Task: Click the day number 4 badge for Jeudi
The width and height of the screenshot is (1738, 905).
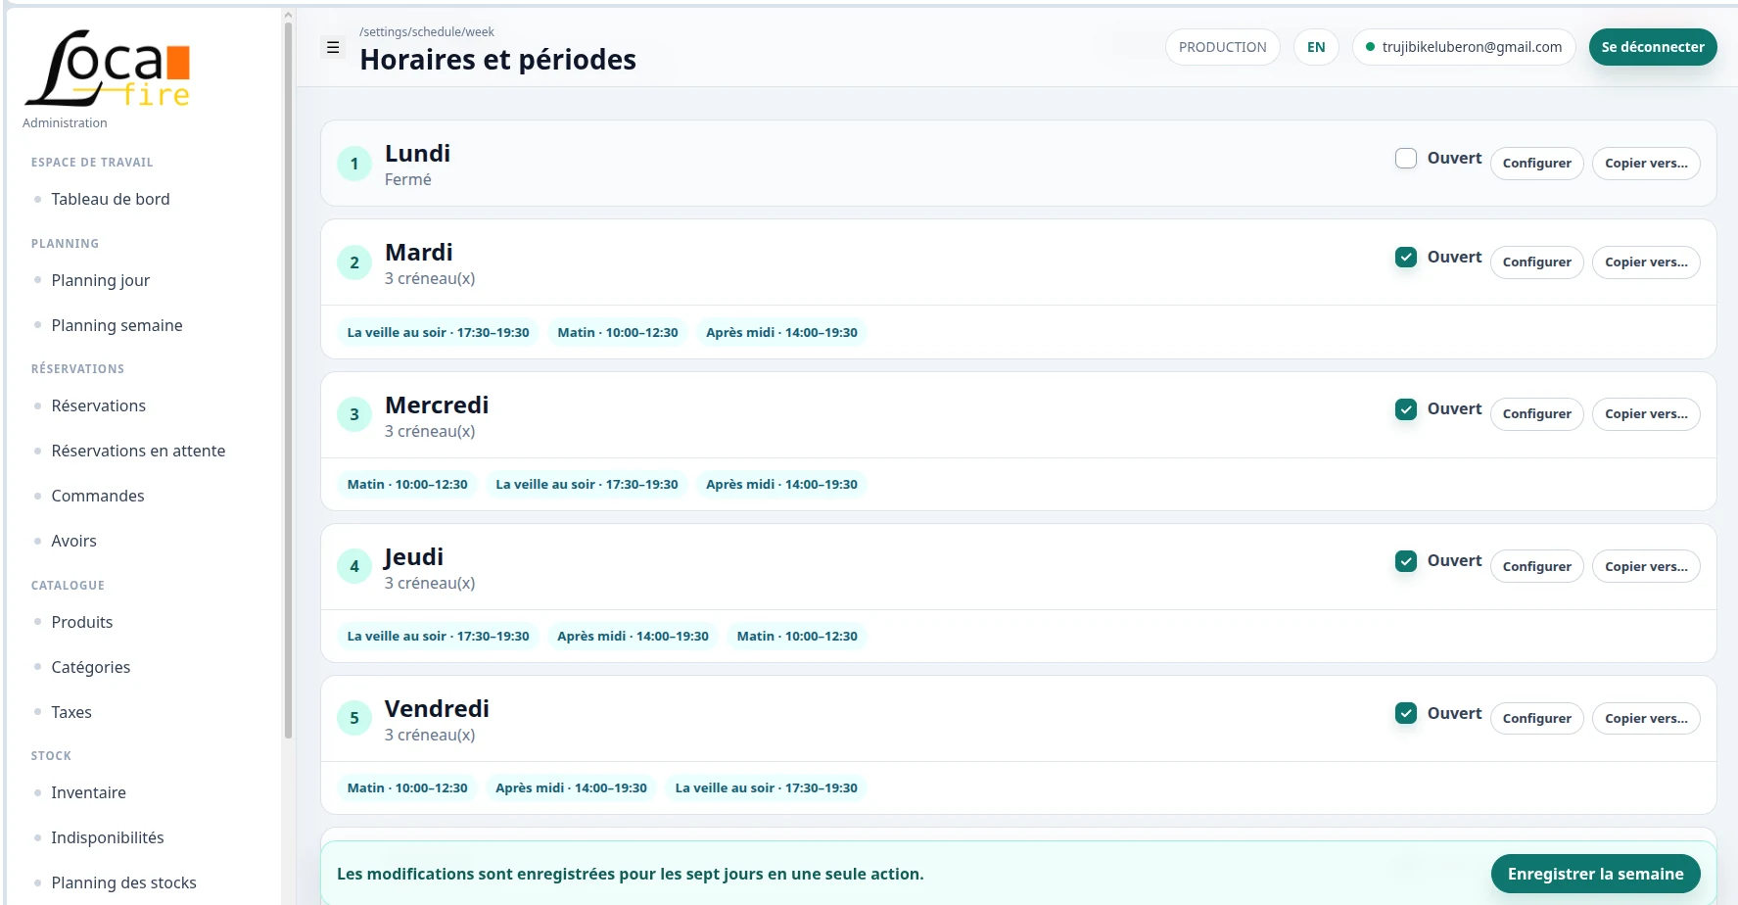Action: (354, 566)
